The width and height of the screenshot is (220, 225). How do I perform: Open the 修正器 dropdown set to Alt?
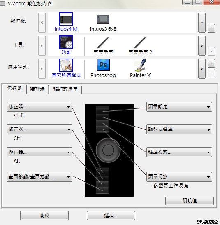pos(39,152)
